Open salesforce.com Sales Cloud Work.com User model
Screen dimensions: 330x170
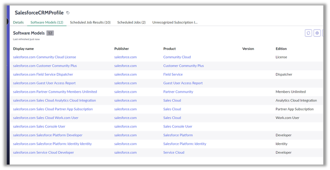[46, 118]
